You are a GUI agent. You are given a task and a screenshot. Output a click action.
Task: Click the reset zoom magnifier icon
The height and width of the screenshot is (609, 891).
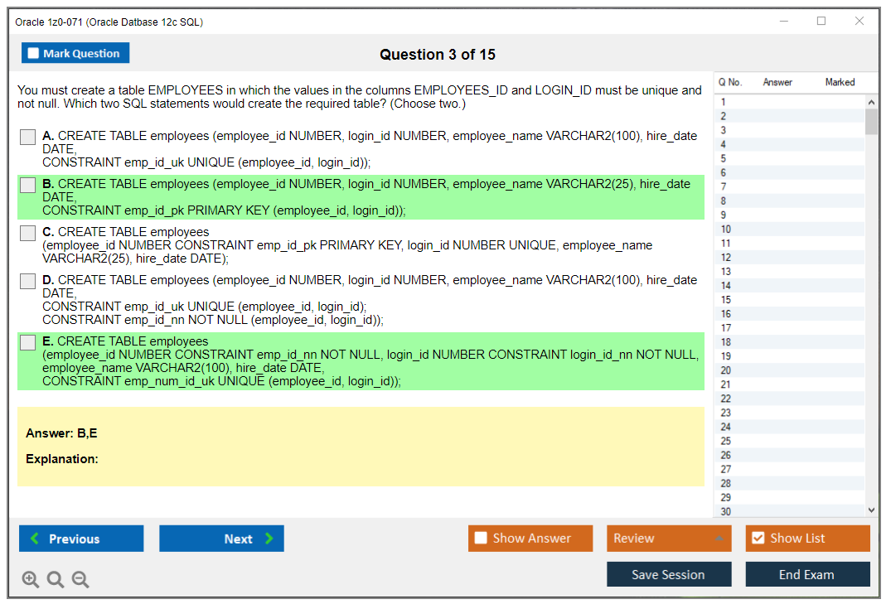pyautogui.click(x=56, y=580)
